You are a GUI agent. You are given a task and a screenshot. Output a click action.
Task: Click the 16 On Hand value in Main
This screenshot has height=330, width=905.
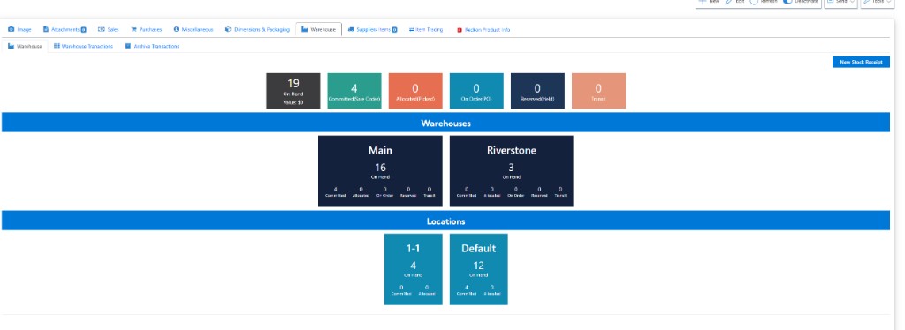tap(380, 168)
